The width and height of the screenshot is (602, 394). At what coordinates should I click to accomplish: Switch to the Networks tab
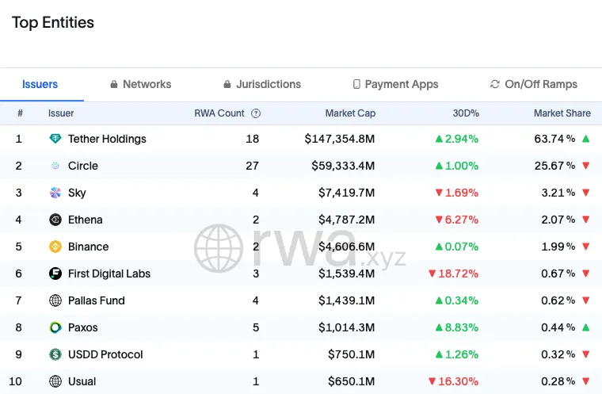click(x=140, y=84)
